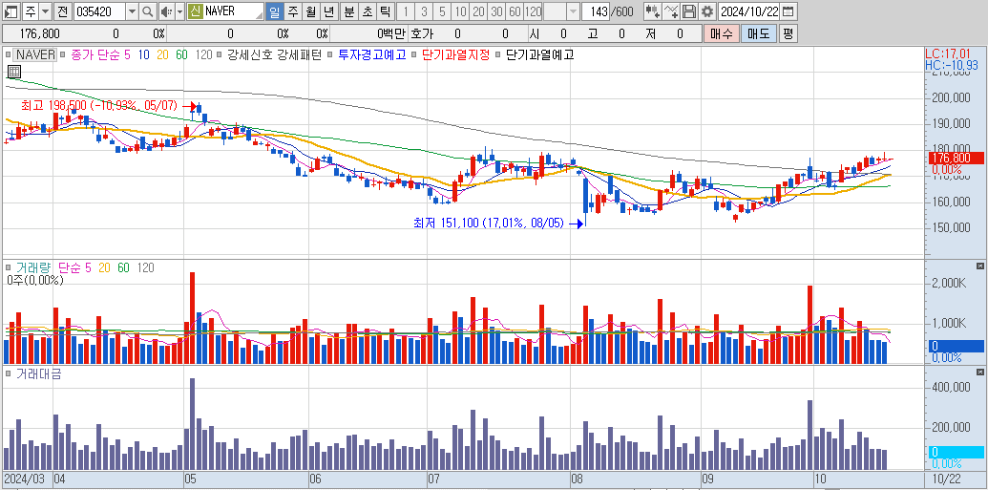
Task: Open the calendar date picker icon
Action: (788, 11)
